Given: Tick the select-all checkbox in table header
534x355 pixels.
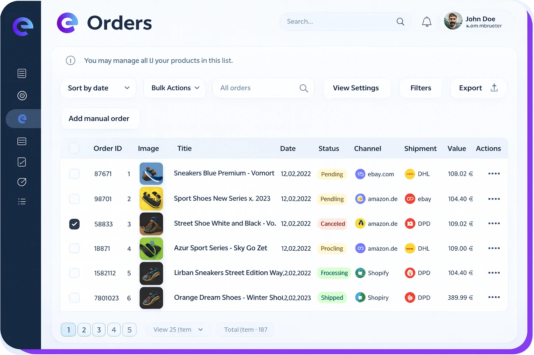Looking at the screenshot, I should coord(74,149).
